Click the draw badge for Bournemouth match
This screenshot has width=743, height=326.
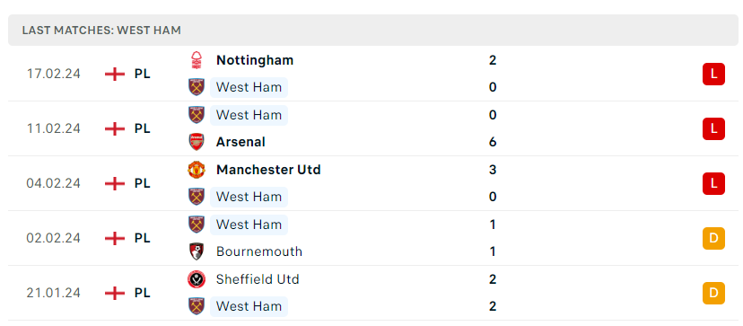click(713, 238)
